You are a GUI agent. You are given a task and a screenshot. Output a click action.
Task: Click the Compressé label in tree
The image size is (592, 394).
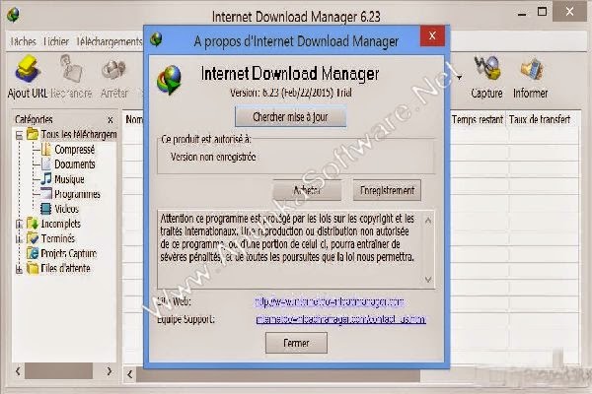[75, 150]
